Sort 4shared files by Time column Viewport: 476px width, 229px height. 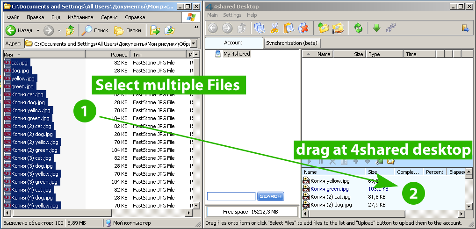coord(419,54)
